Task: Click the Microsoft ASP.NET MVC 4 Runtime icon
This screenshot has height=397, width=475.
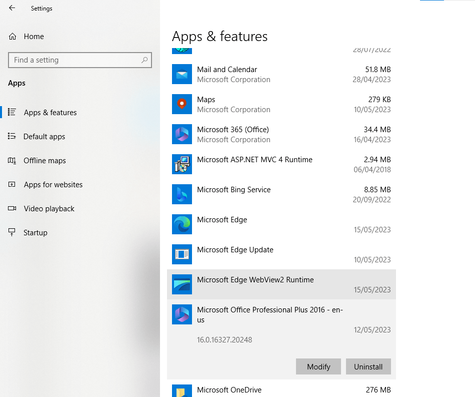Action: pos(182,164)
